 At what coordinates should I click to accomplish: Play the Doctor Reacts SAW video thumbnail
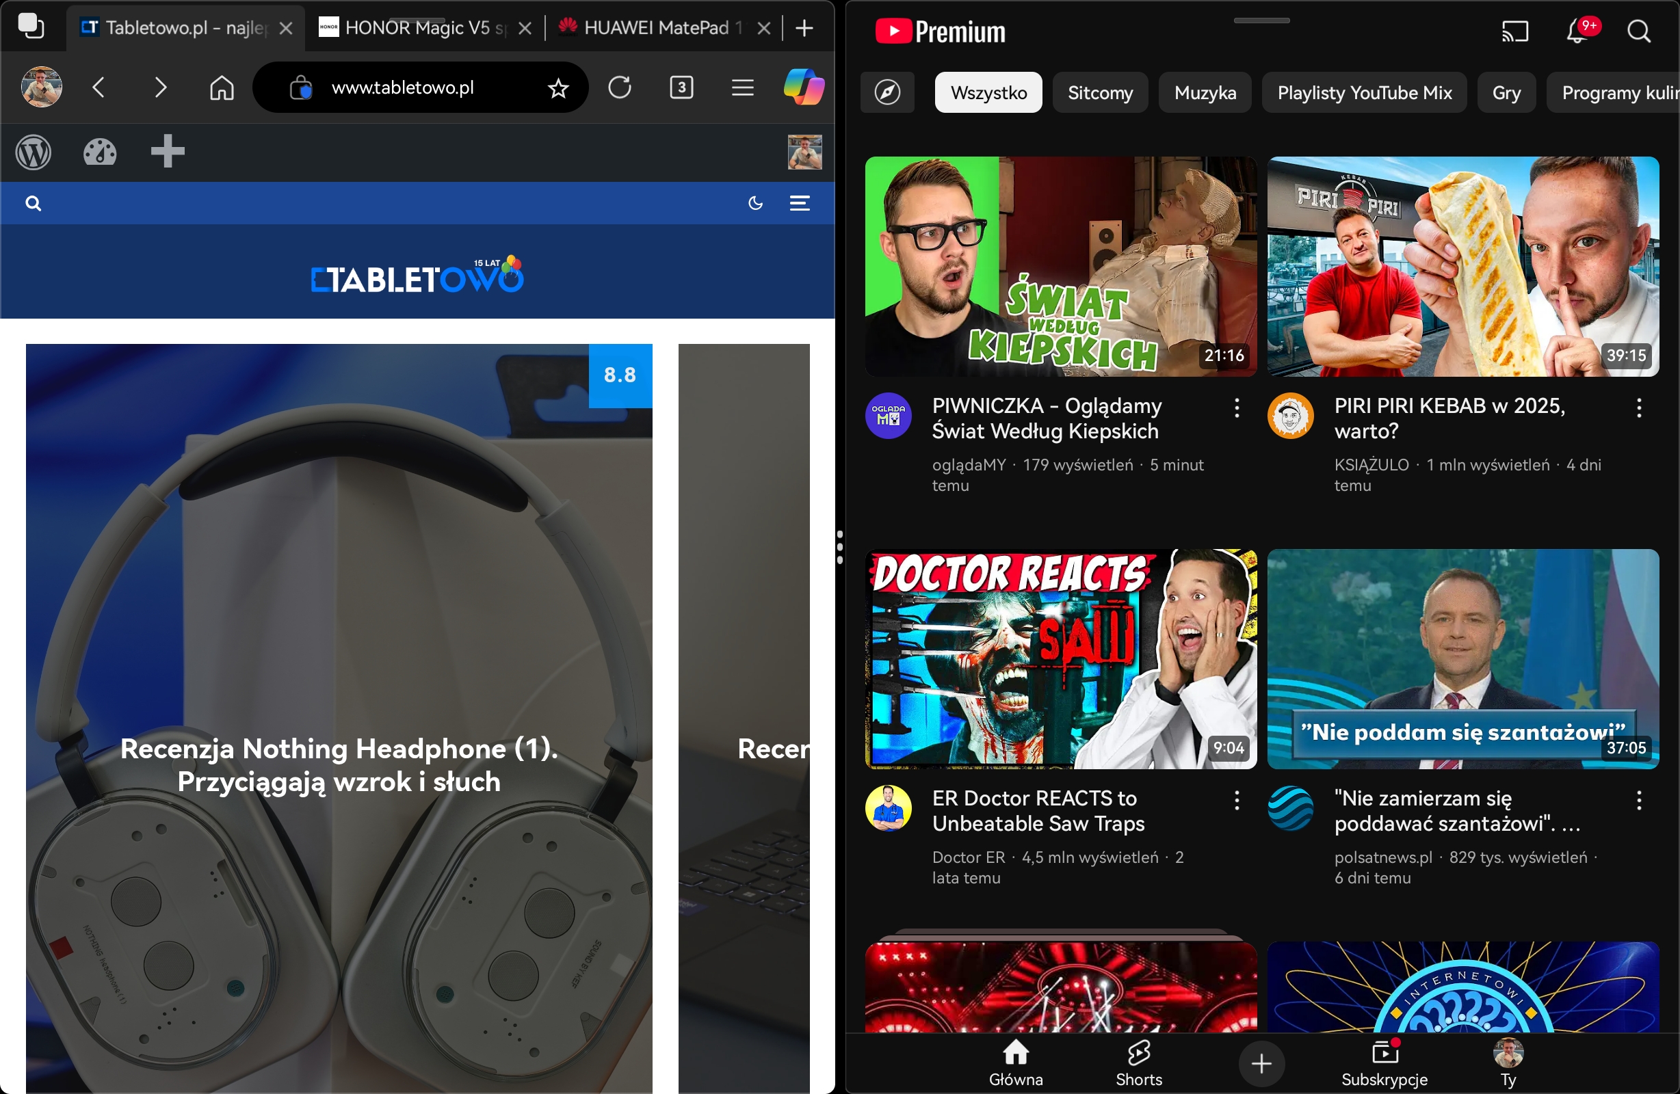[1061, 659]
